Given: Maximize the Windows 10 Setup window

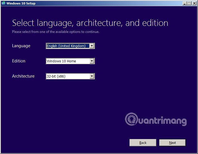Looking at the screenshot, I should (x=189, y=3).
